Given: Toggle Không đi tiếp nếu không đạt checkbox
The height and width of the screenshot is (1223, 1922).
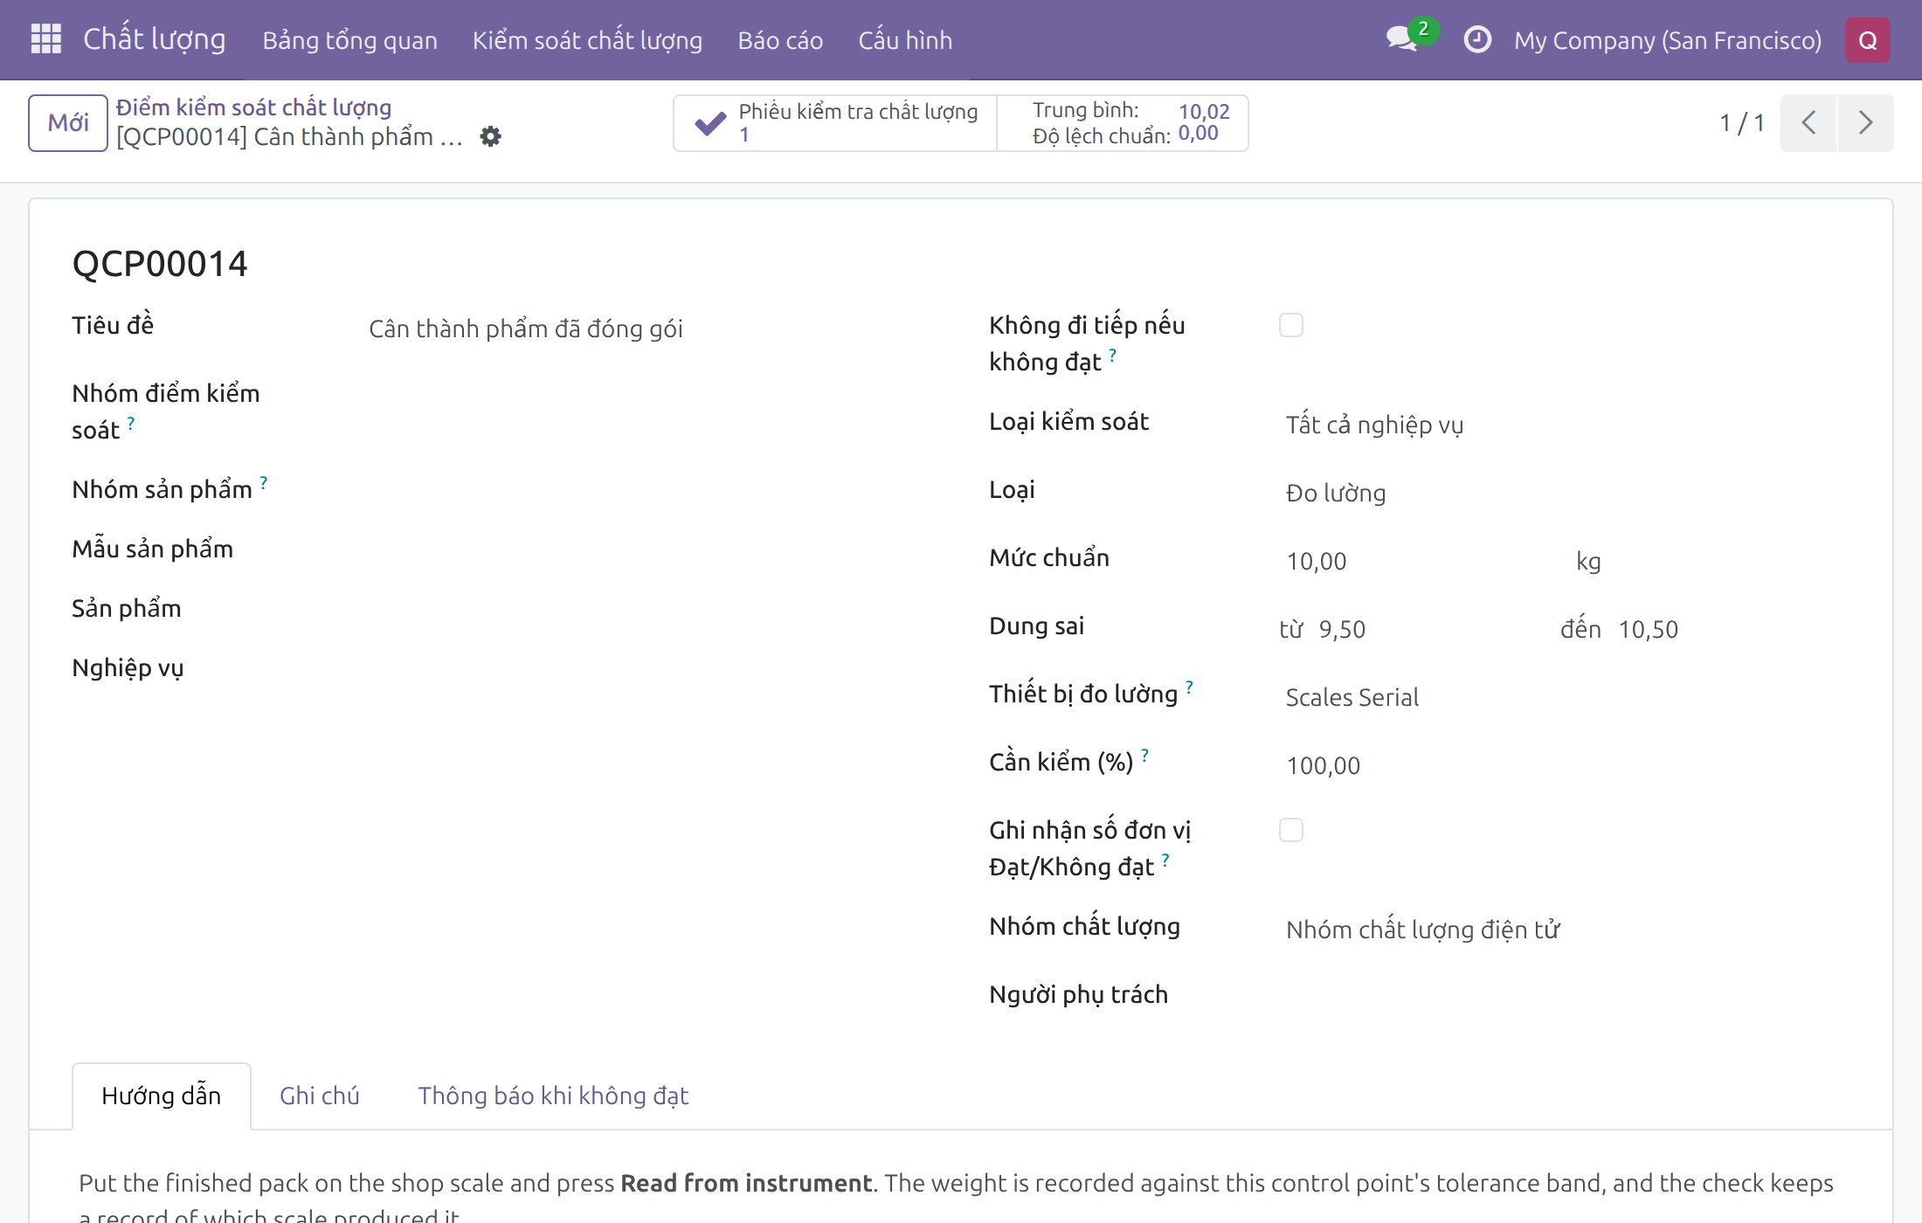Looking at the screenshot, I should click(1291, 325).
